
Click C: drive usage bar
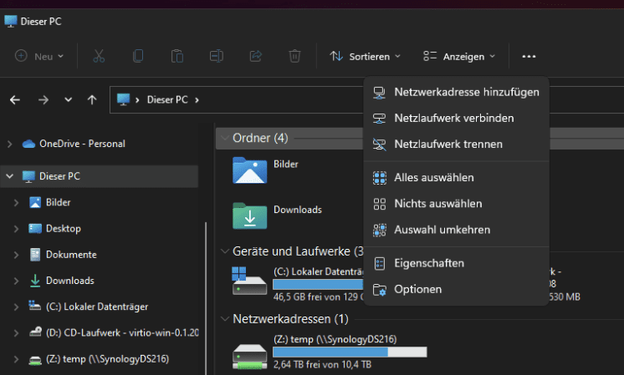tap(318, 285)
